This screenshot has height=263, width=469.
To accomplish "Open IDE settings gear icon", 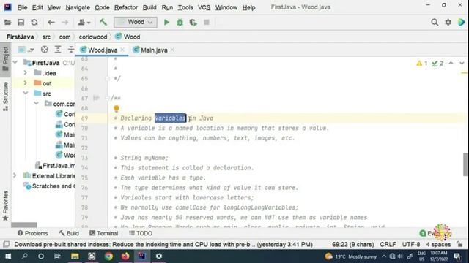I will tap(448, 23).
